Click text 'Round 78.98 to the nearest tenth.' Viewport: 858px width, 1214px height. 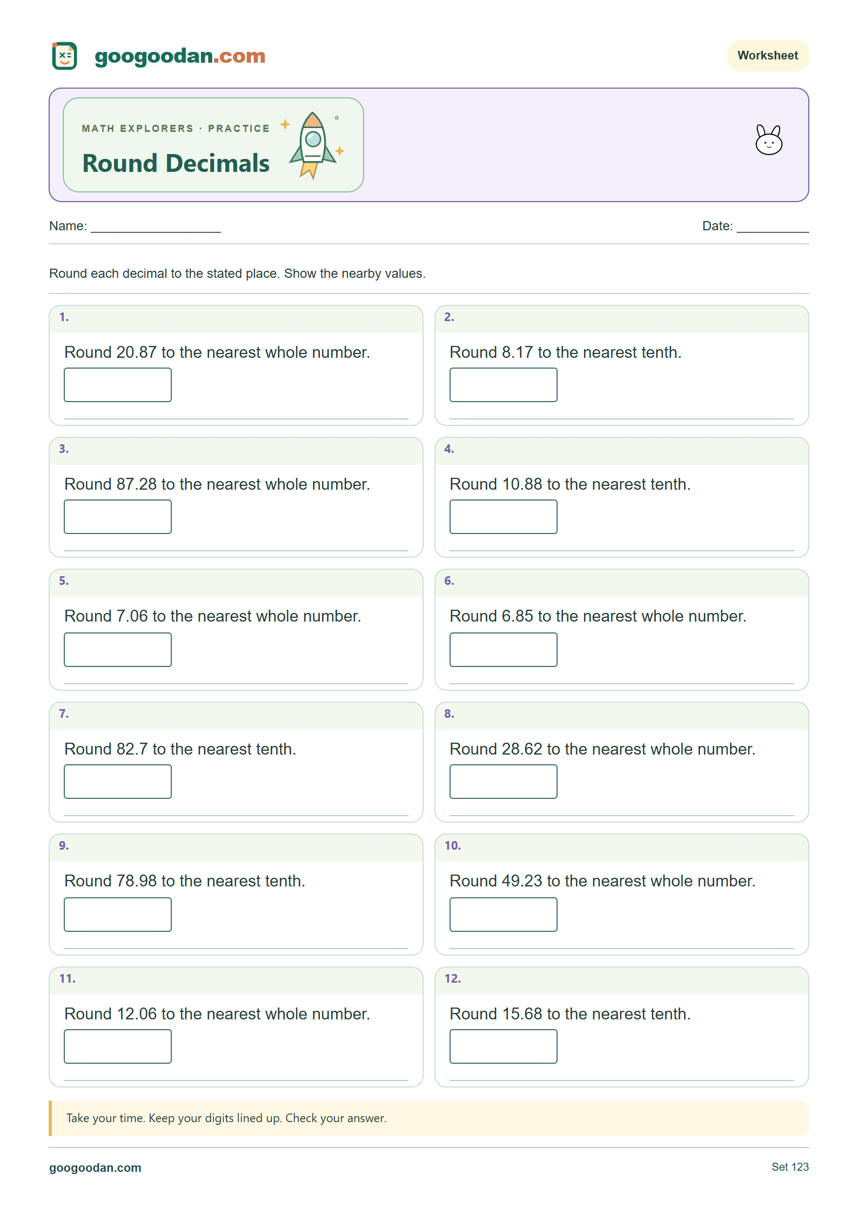185,881
